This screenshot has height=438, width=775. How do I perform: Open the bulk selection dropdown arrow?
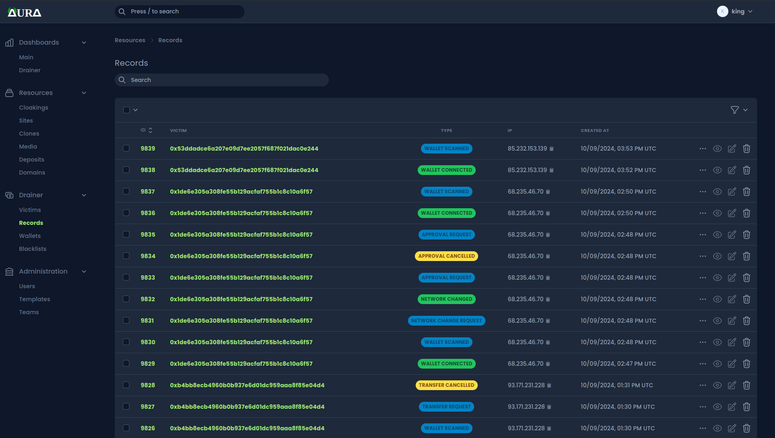pyautogui.click(x=135, y=110)
